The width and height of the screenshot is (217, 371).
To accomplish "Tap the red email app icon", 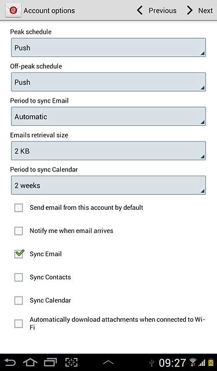I will 13,10.
